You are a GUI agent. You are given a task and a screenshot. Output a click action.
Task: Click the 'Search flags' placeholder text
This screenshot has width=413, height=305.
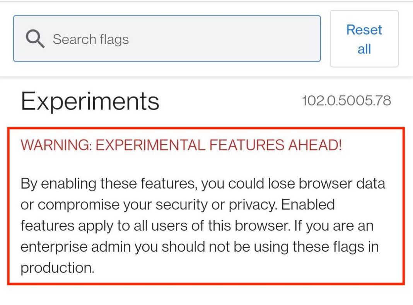point(91,39)
